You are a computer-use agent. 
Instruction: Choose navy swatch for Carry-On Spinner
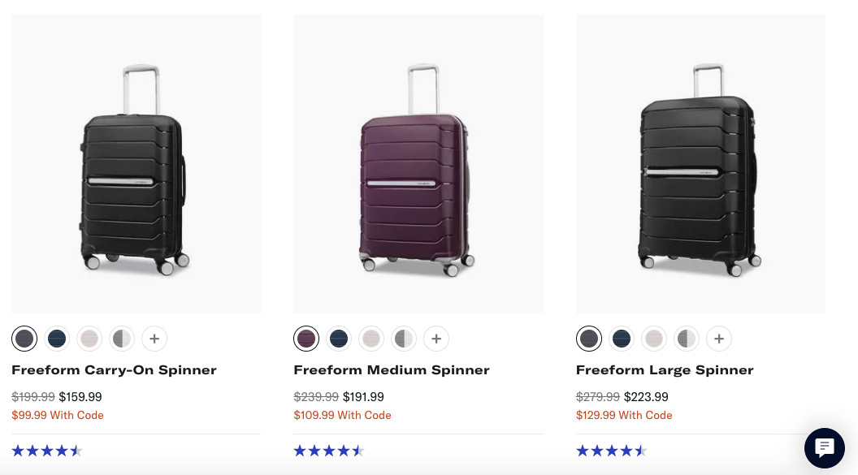pos(57,339)
